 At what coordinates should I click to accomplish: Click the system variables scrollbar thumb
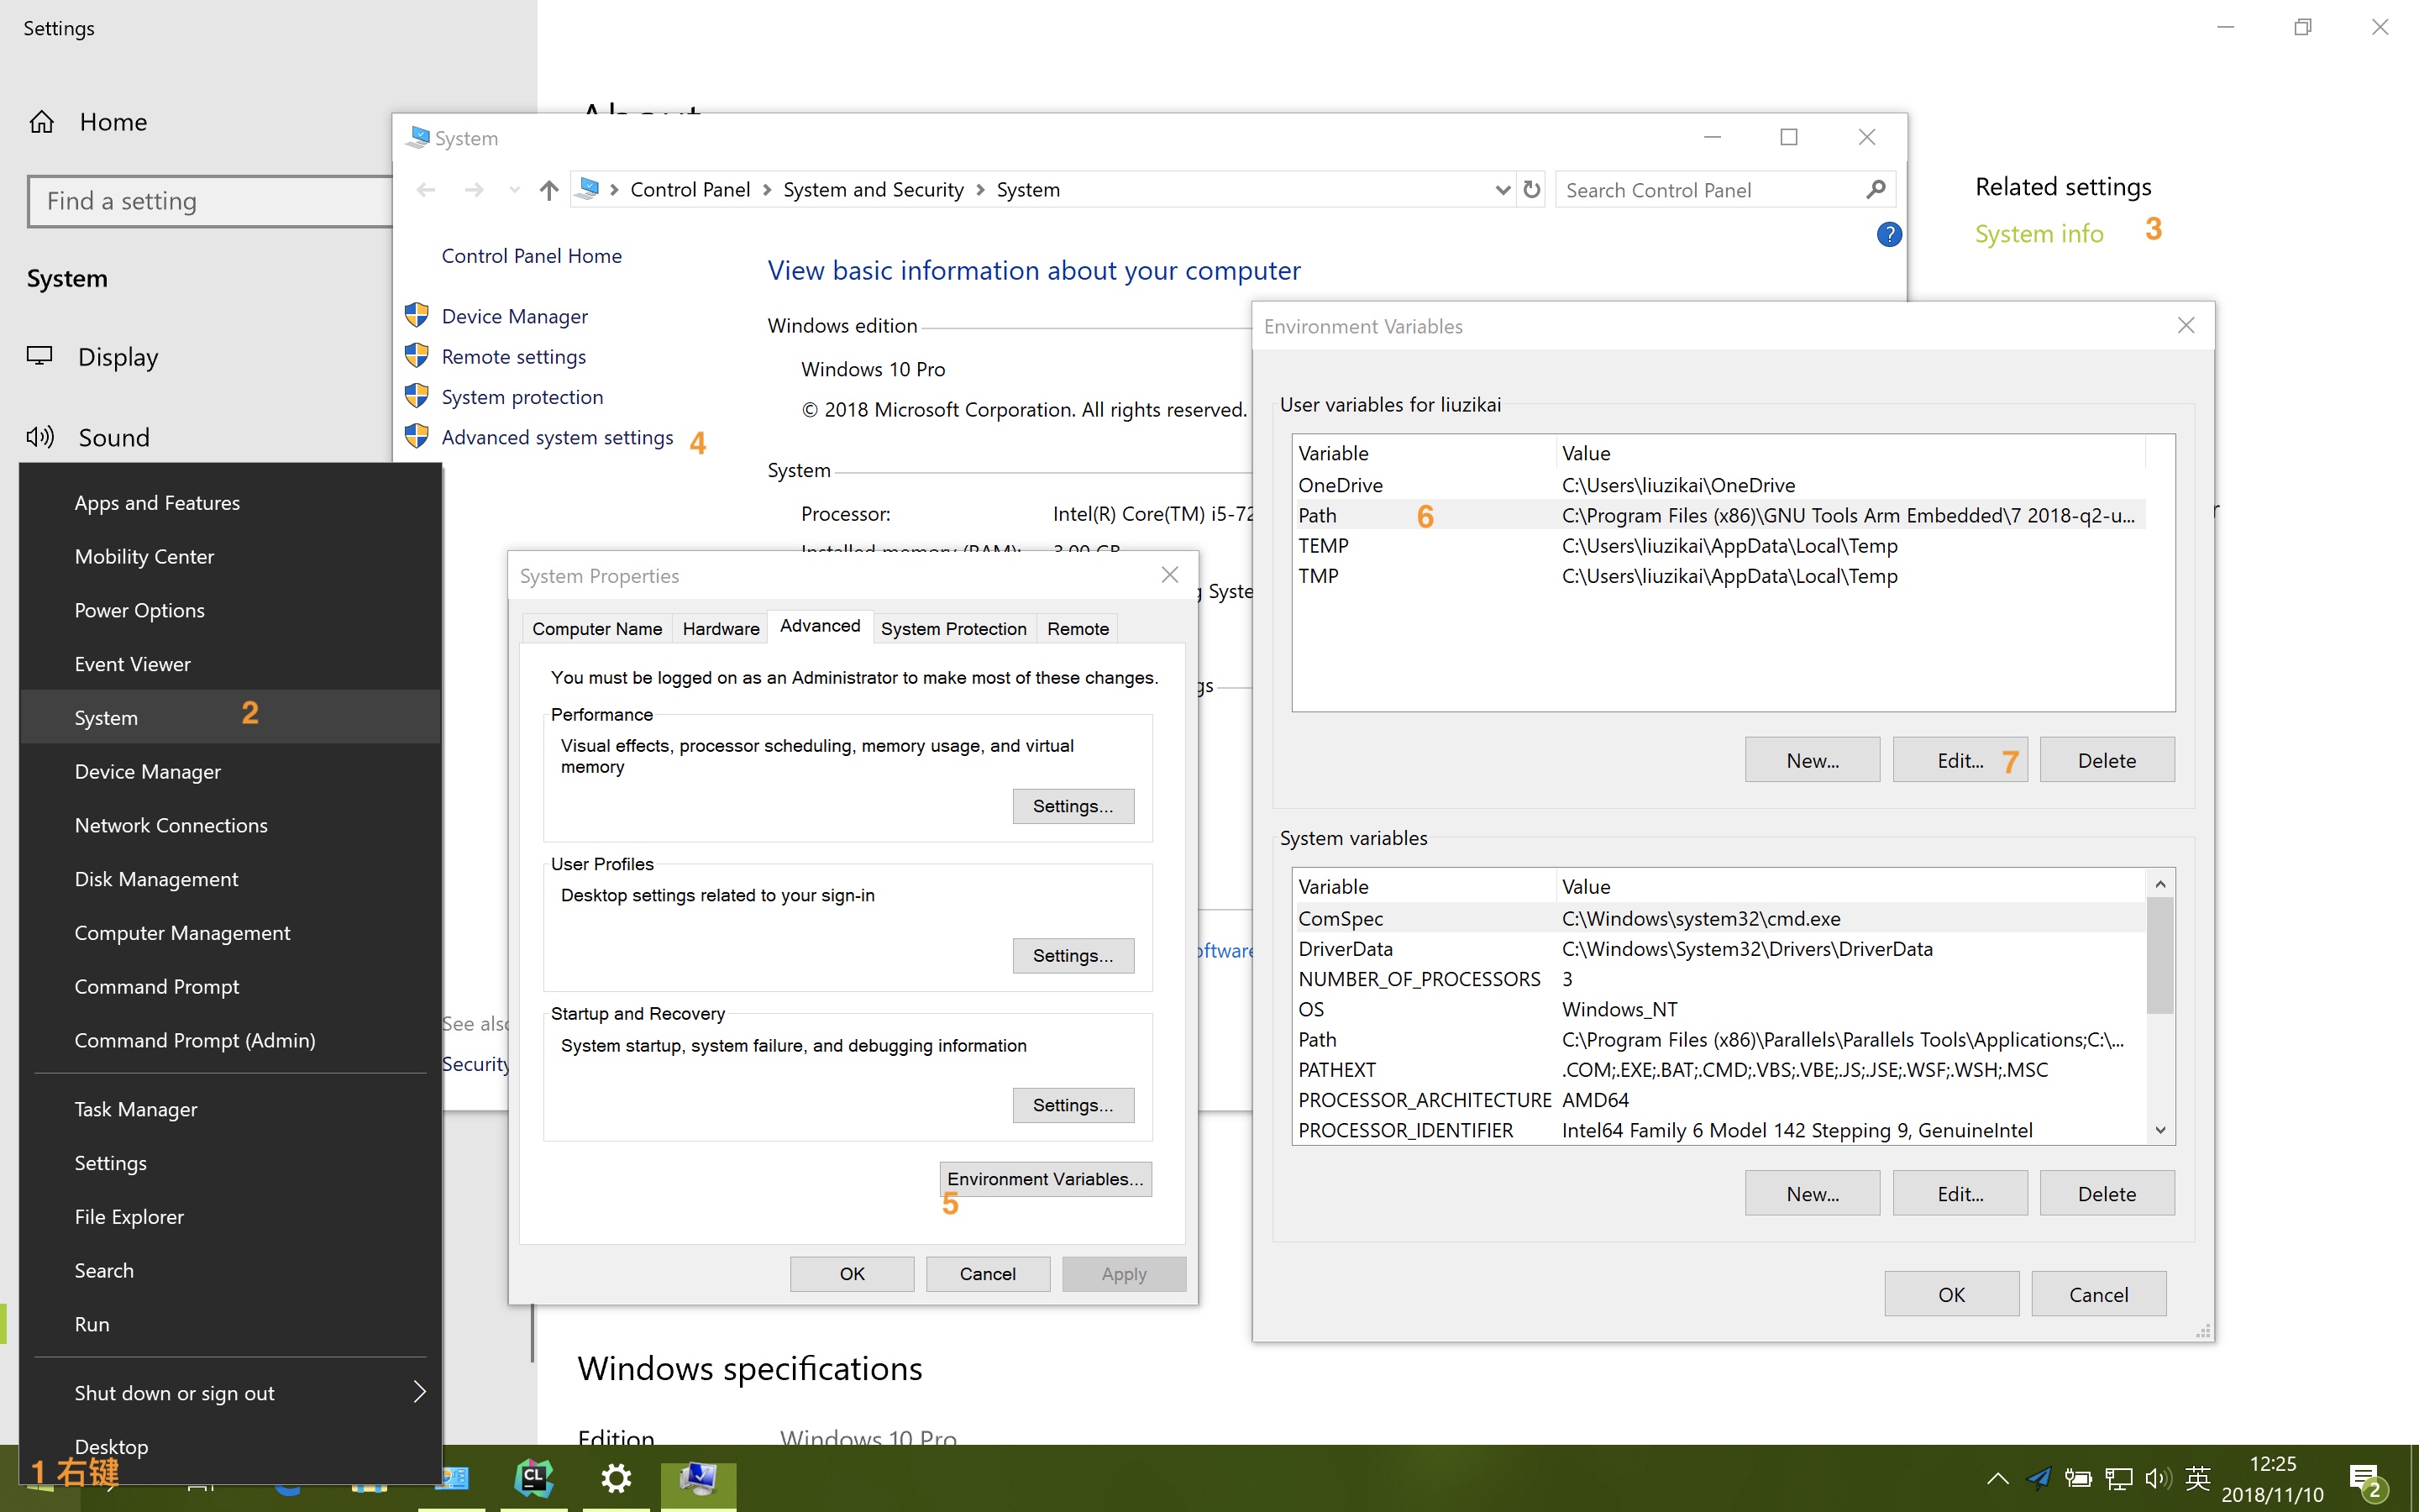pyautogui.click(x=2160, y=956)
